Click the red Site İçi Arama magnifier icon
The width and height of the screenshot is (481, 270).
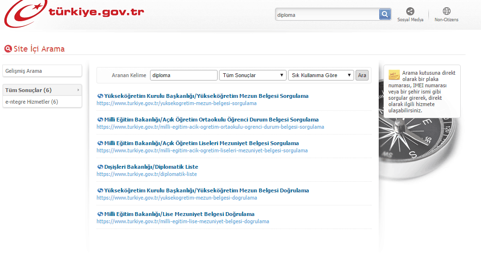tap(8, 49)
